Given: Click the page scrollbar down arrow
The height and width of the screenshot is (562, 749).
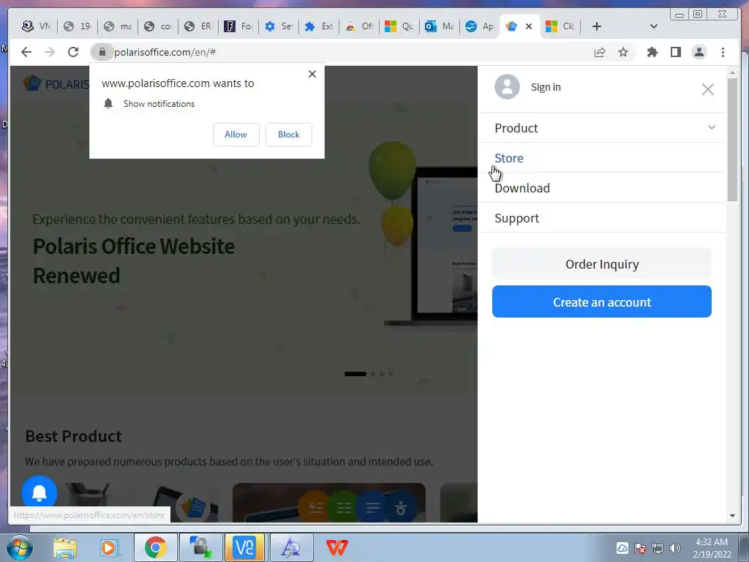Looking at the screenshot, I should [x=732, y=516].
